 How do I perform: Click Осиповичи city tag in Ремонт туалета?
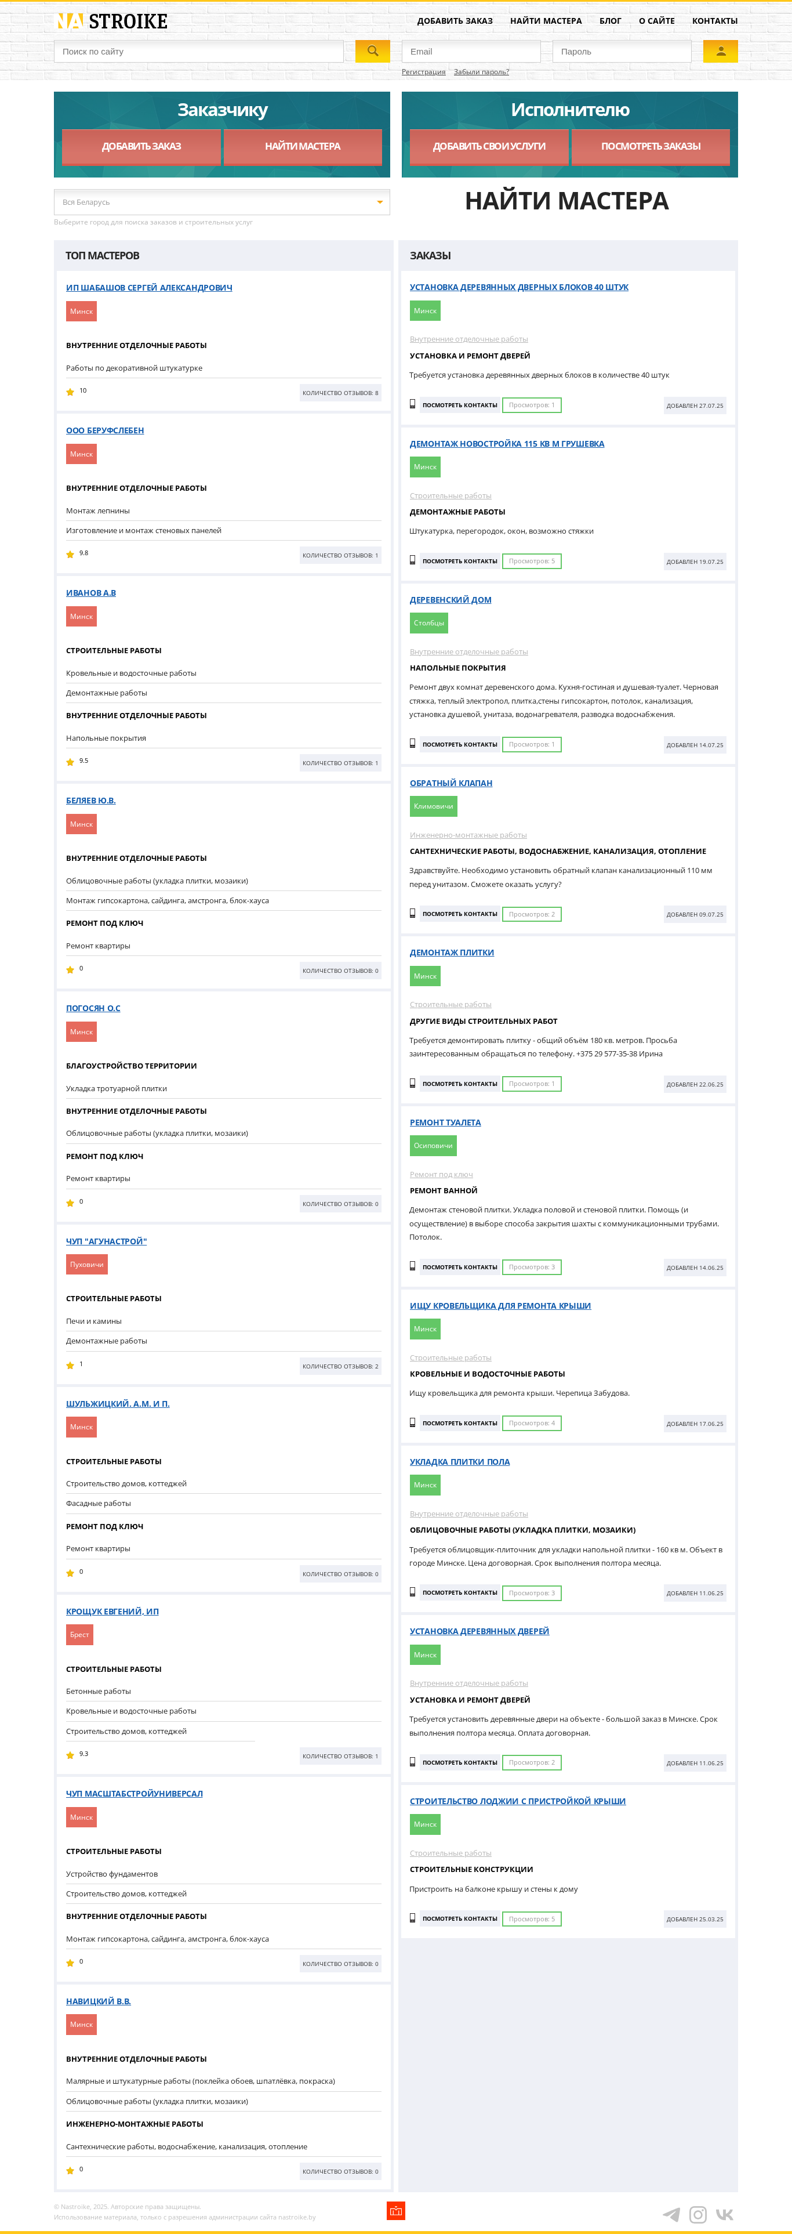433,1145
